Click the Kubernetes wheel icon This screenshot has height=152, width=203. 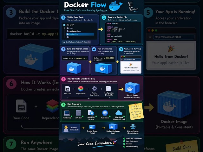pyautogui.click(x=105, y=113)
